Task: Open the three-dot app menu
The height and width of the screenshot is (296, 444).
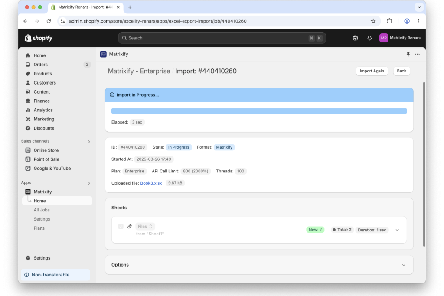Action: 417,54
